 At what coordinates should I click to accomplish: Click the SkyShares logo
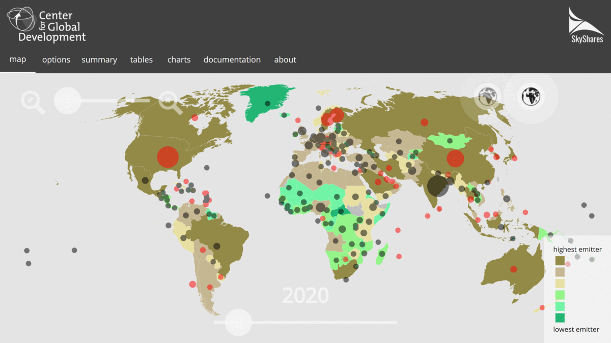click(x=586, y=25)
